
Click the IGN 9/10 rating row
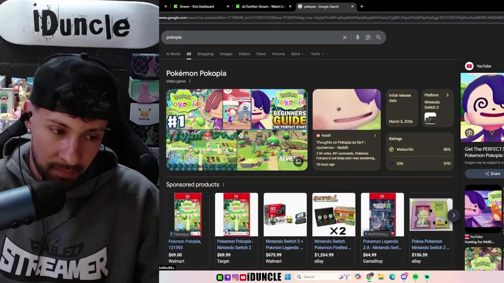click(420, 164)
